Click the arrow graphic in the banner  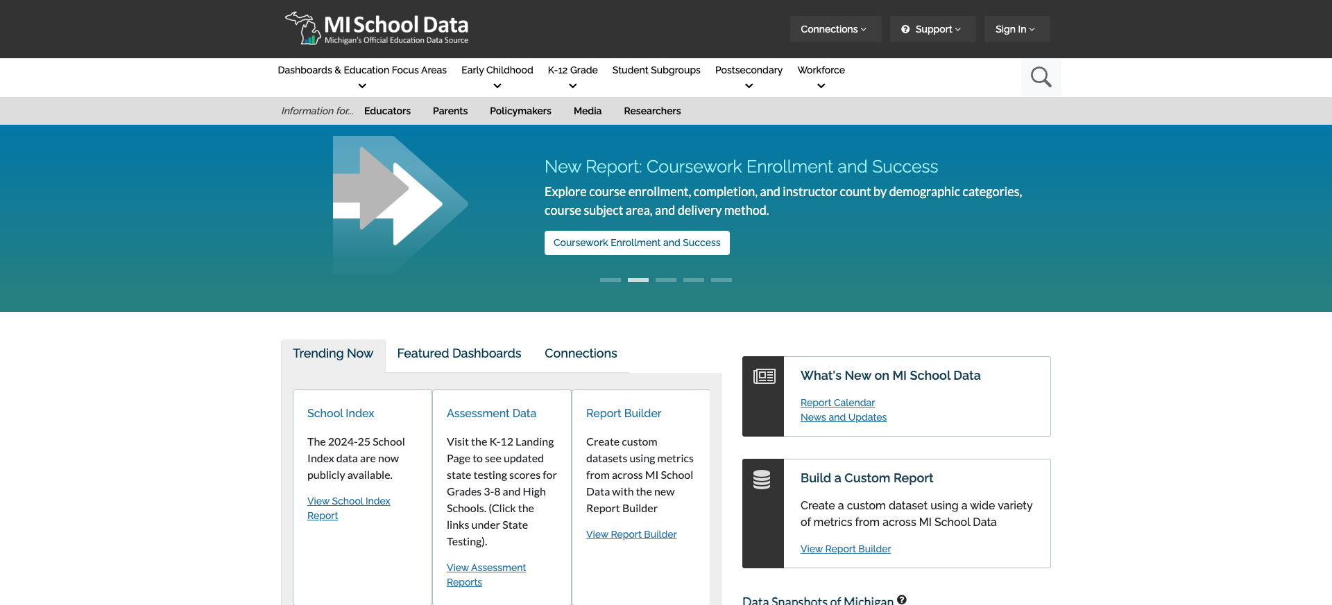[400, 205]
